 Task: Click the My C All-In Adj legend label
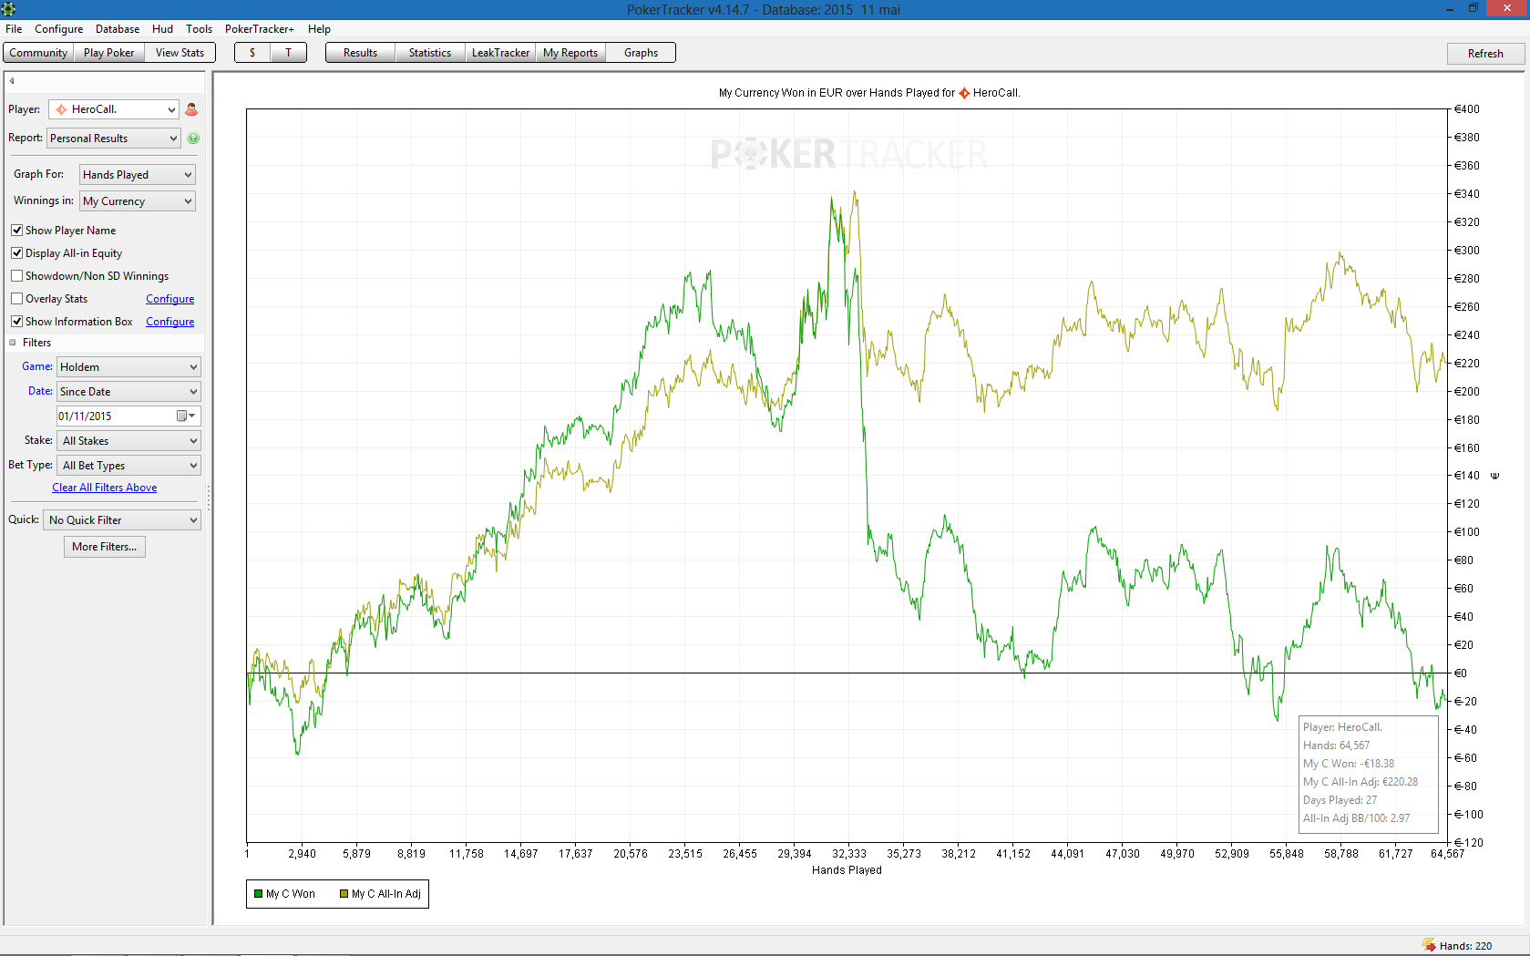386,894
